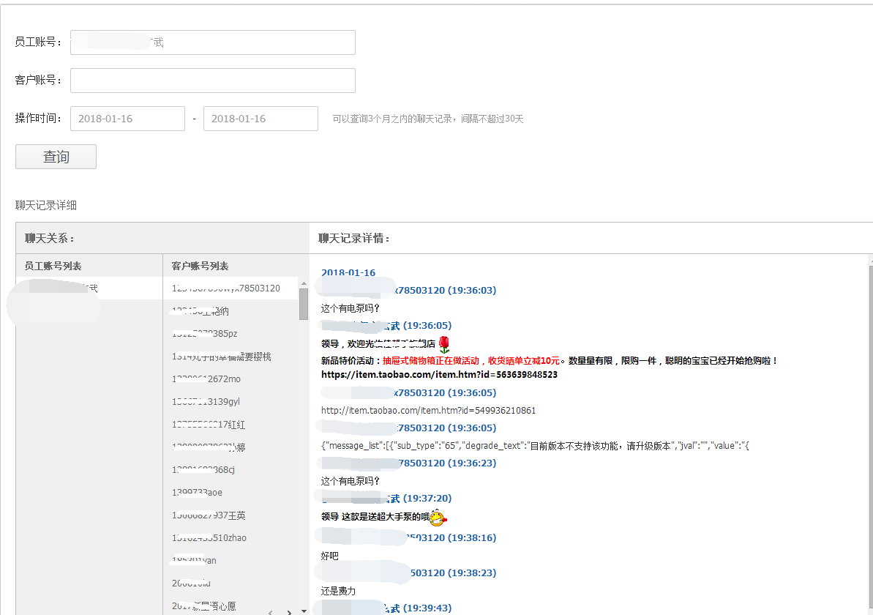The image size is (873, 615).
Task: Click inside the empty 客户账号 input box
Action: click(212, 80)
